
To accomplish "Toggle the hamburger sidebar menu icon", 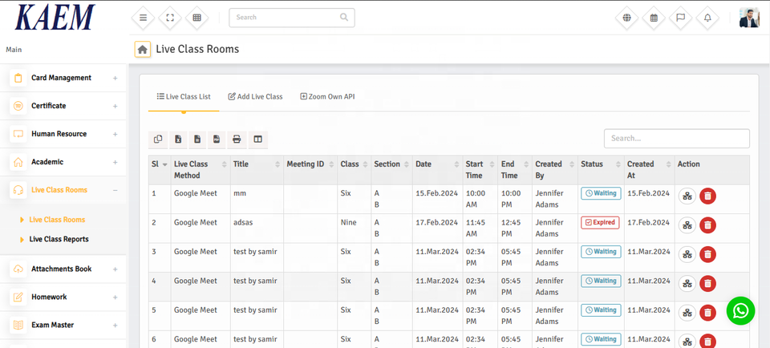I will 143,18.
